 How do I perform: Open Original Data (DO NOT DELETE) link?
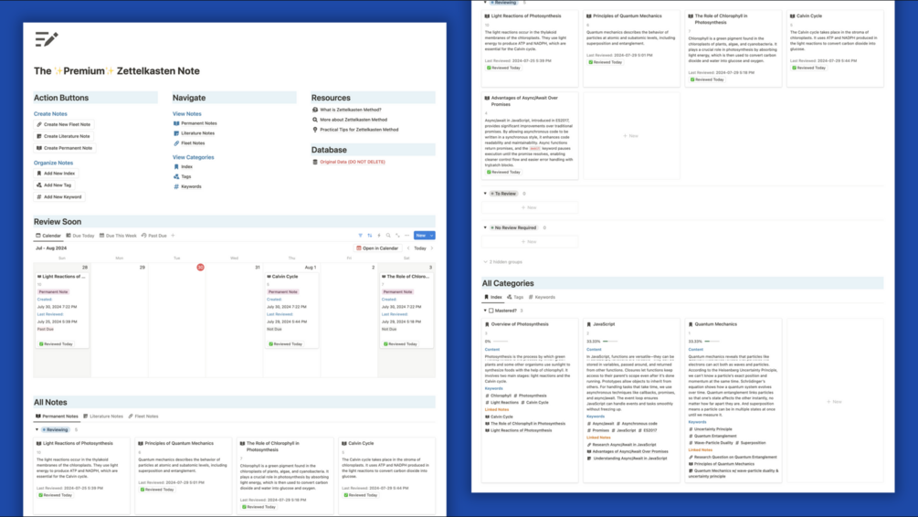(x=353, y=162)
